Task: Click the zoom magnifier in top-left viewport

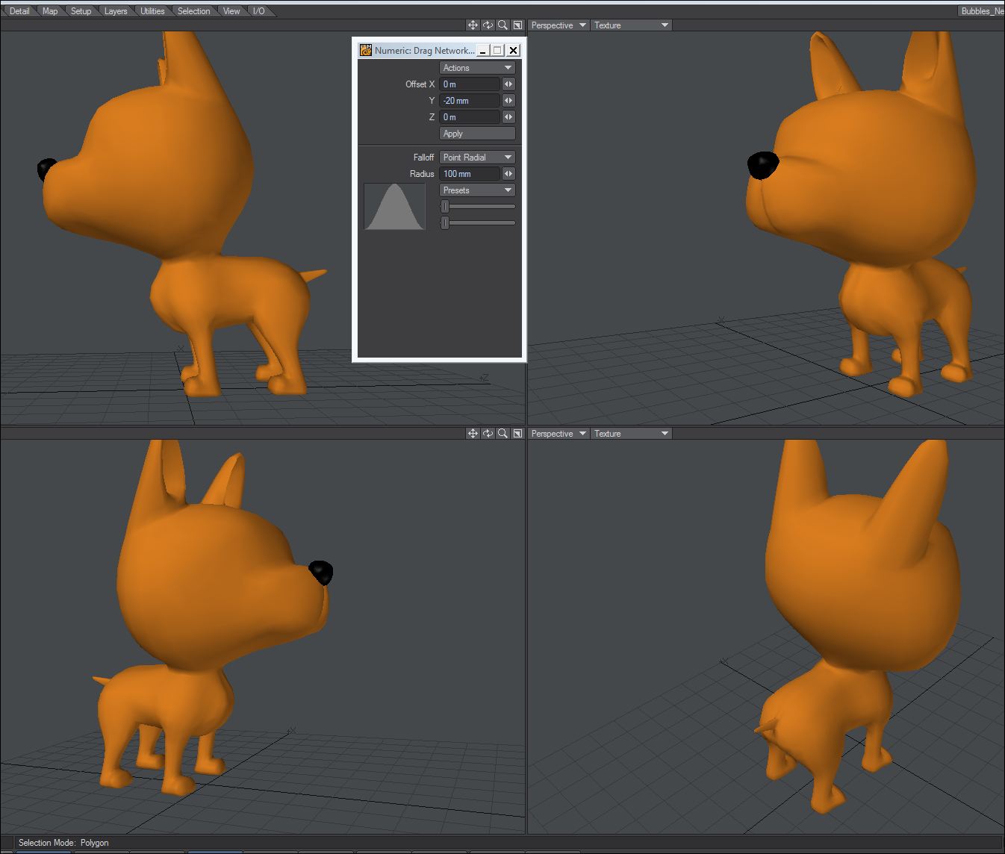Action: coord(502,25)
